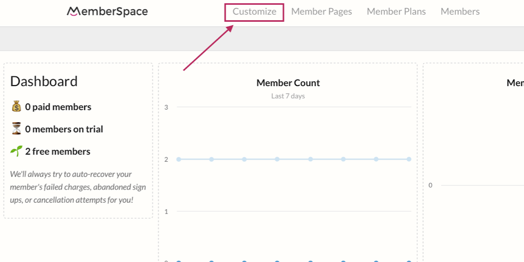The width and height of the screenshot is (524, 262).
Task: Select the highlighted Customize nav item
Action: click(254, 12)
